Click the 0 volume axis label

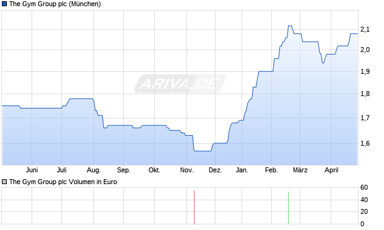pos(362,224)
